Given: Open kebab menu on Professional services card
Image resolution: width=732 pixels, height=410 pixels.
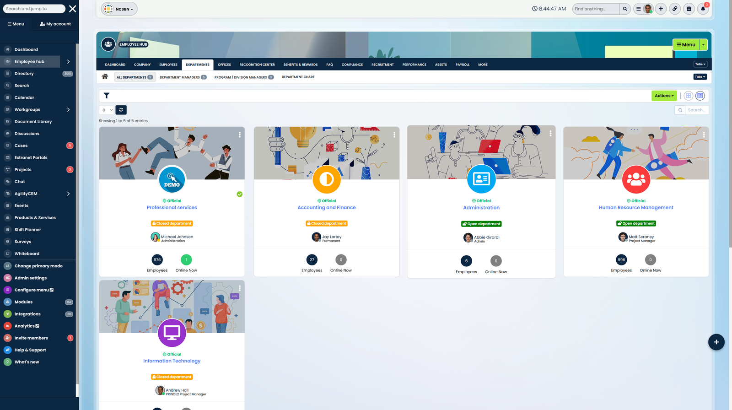Looking at the screenshot, I should pyautogui.click(x=239, y=135).
